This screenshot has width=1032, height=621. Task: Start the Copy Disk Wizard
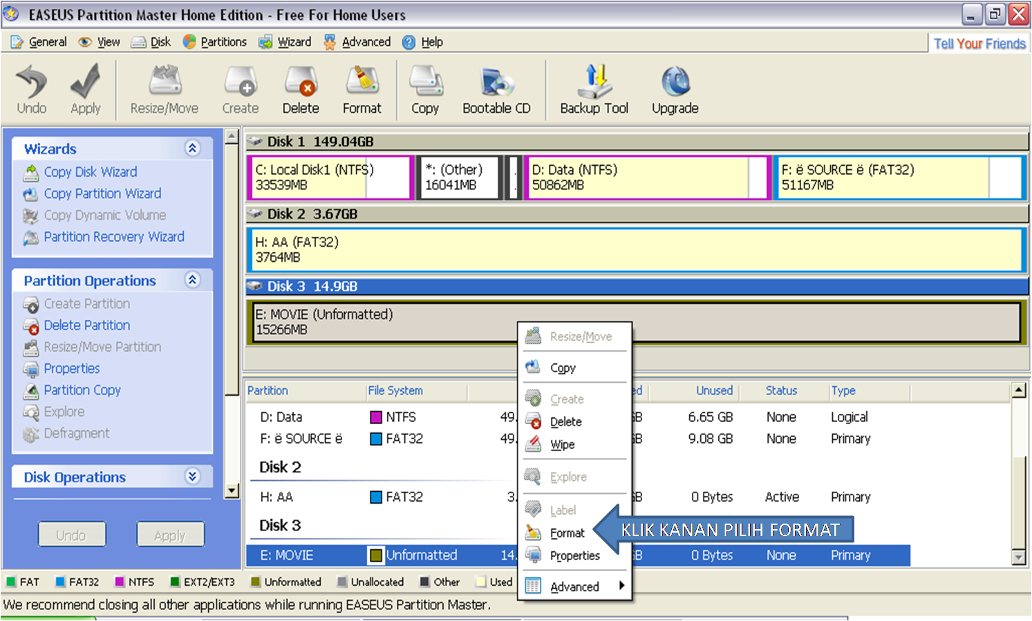point(91,172)
